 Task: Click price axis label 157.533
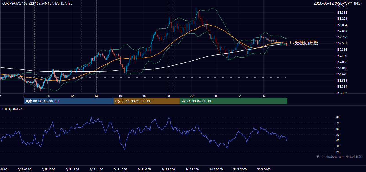pos(342,43)
